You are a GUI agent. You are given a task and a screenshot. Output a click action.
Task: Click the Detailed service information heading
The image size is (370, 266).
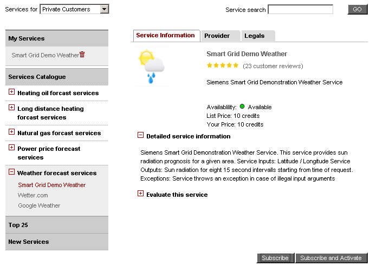point(189,136)
